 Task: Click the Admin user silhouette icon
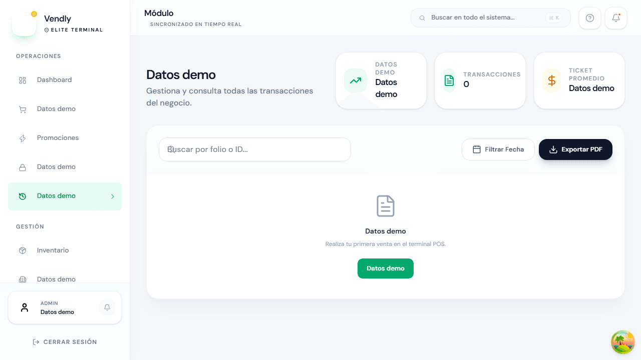tap(25, 307)
